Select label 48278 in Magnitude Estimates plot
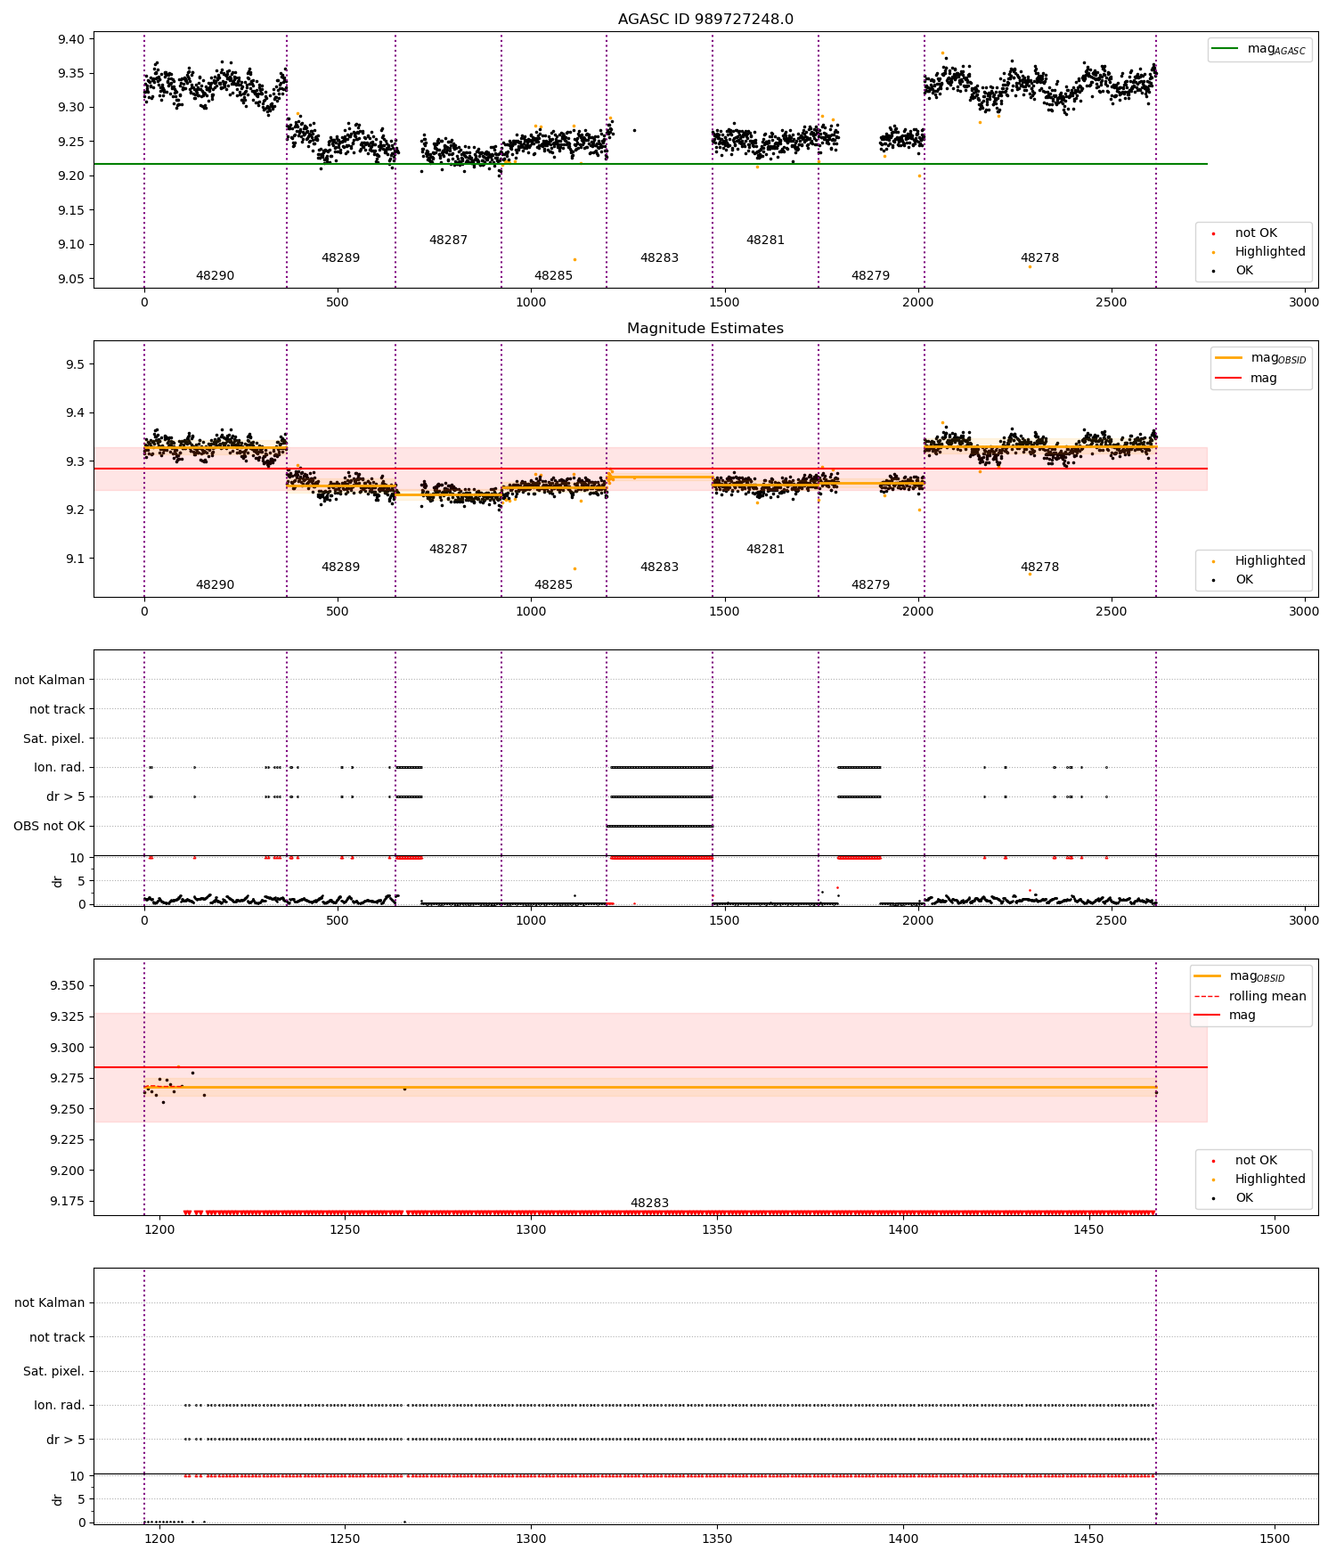Viewport: 1336px width, 1559px height. point(1039,567)
